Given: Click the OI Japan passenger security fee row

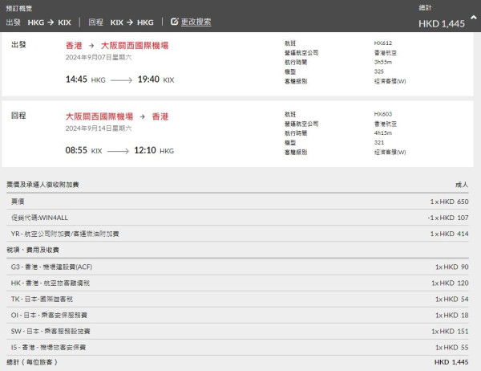Looking at the screenshot, I should point(238,315).
